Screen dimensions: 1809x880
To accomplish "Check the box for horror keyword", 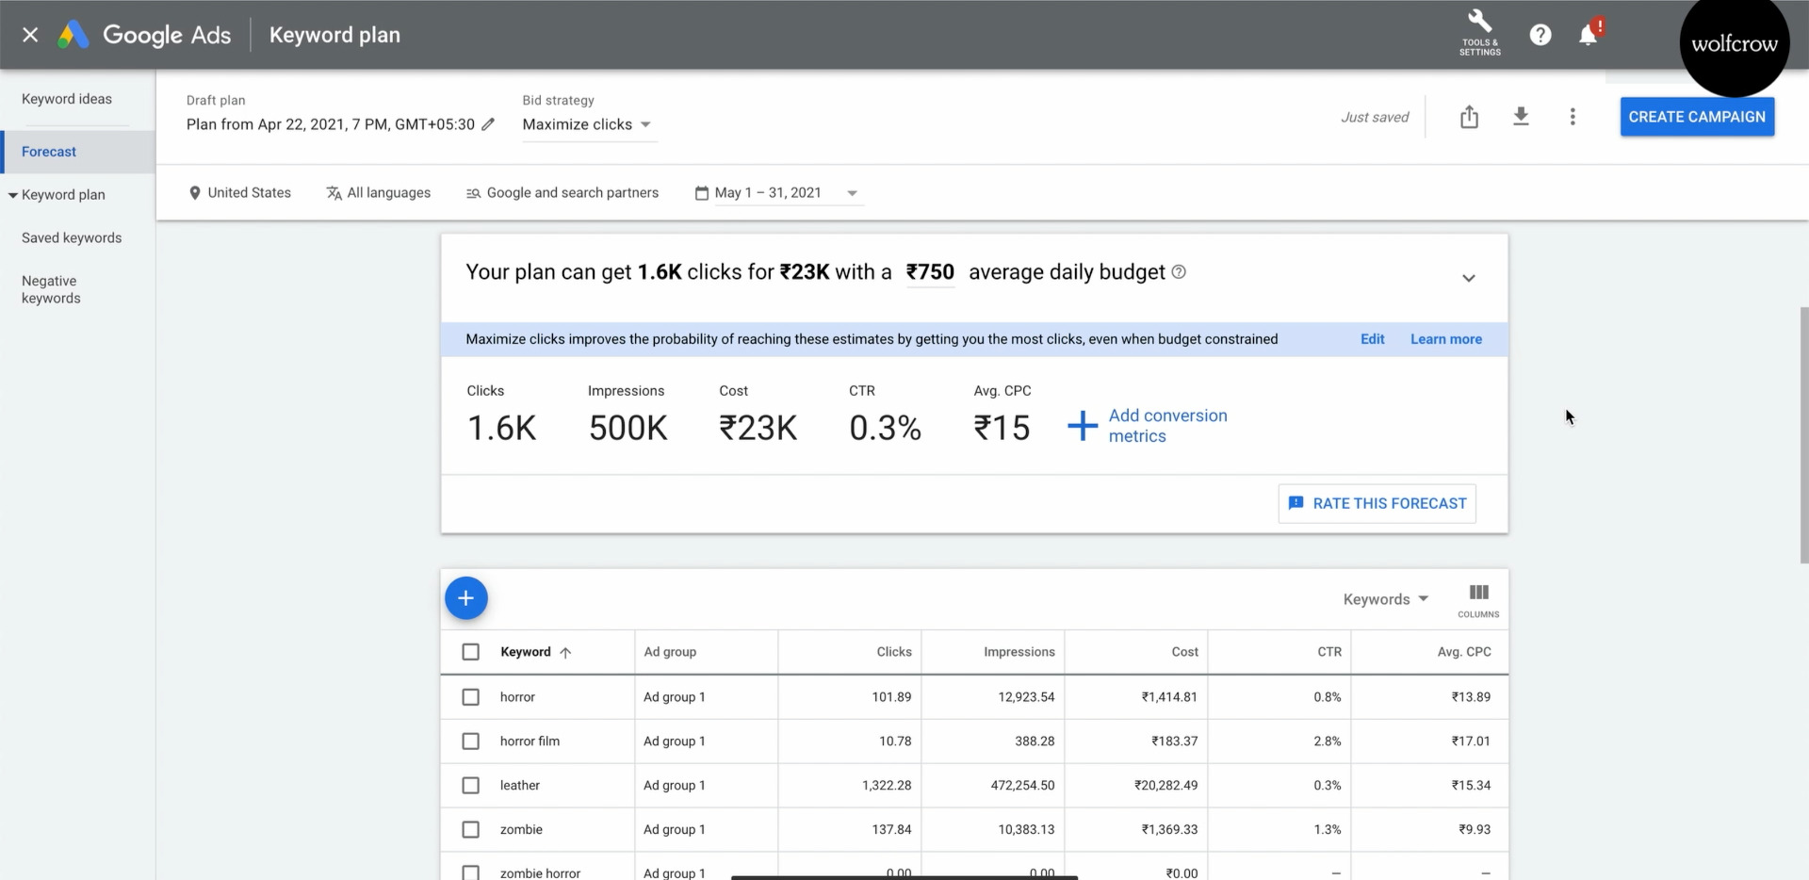I will 471,697.
